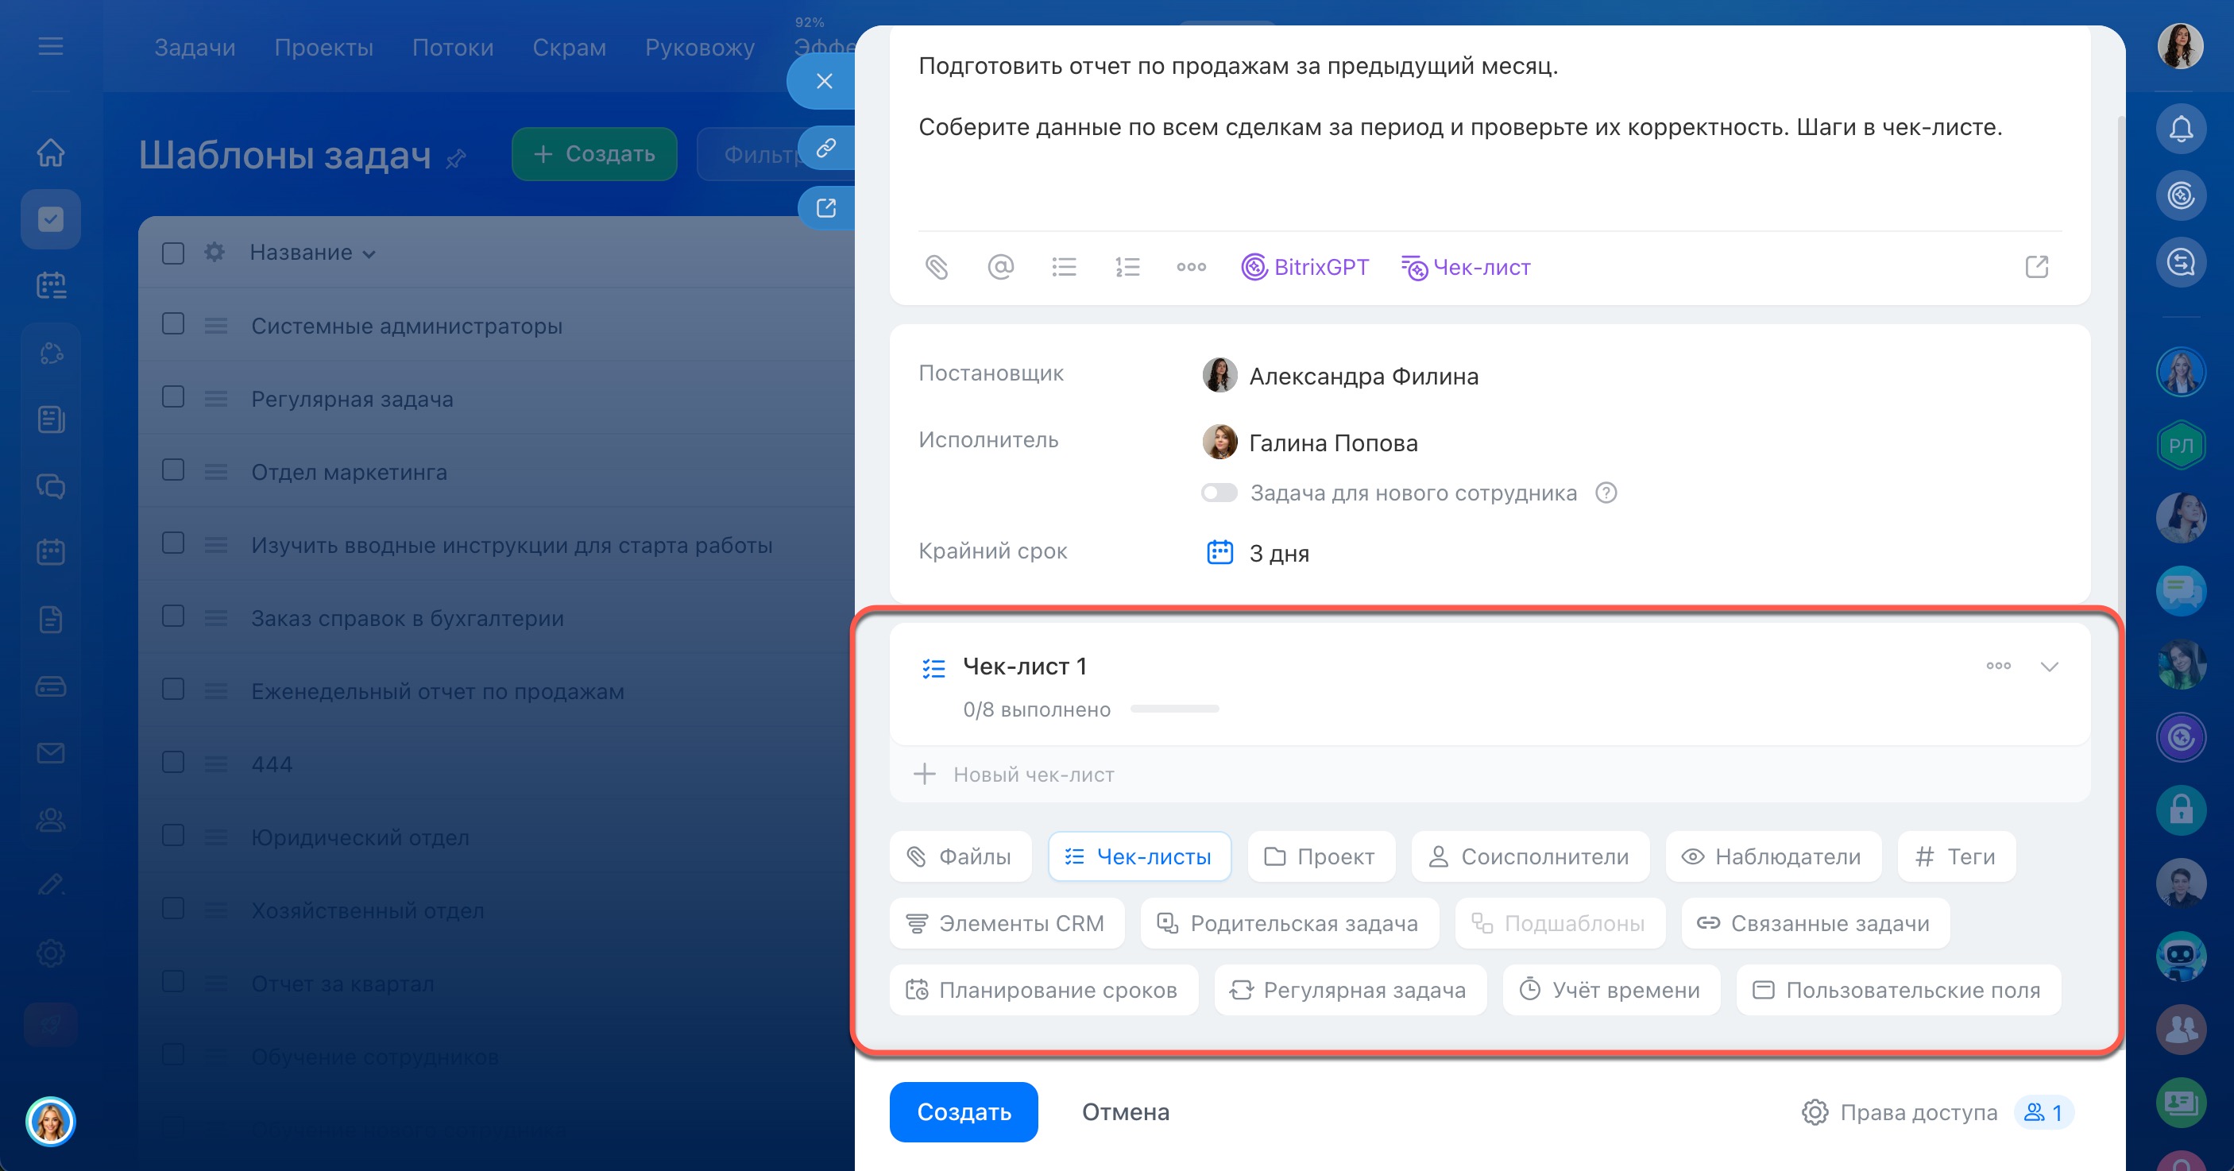Check the Регулярная задача row checkbox
The width and height of the screenshot is (2234, 1171).
(173, 397)
